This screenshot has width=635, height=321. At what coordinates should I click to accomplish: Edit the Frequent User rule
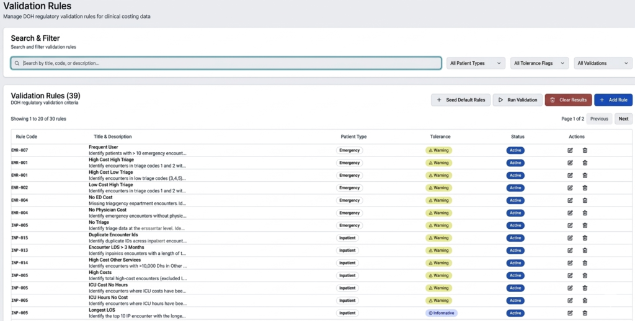click(x=571, y=150)
